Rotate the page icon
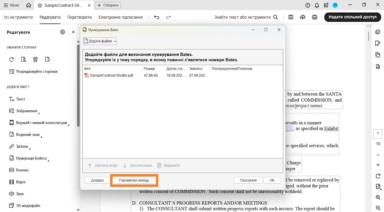 click(x=11, y=59)
